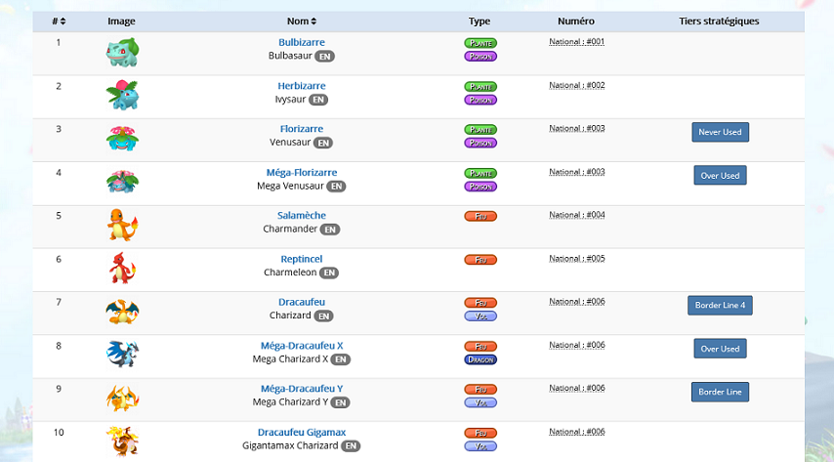The width and height of the screenshot is (834, 462).
Task: Open the Florizarre link
Action: (302, 129)
